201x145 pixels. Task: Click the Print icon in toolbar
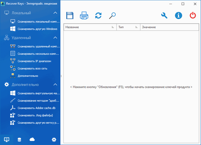[x=84, y=15]
